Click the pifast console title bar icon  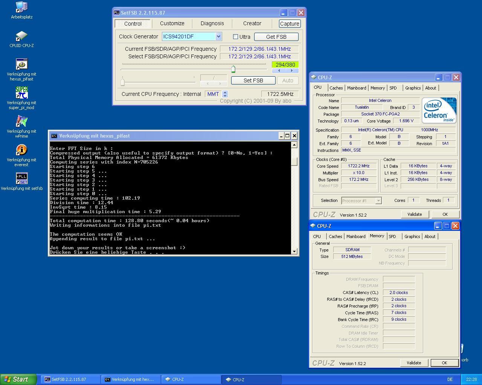click(x=54, y=136)
